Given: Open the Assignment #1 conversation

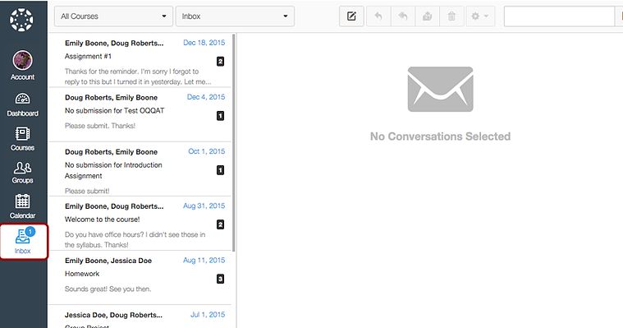Looking at the screenshot, I should click(x=140, y=61).
